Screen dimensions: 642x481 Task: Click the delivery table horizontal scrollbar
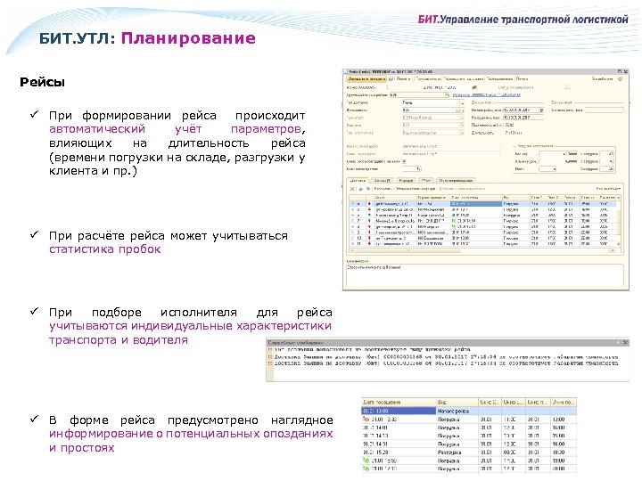pyautogui.click(x=480, y=250)
